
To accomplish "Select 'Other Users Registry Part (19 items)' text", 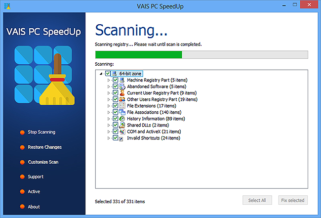I will point(162,99).
